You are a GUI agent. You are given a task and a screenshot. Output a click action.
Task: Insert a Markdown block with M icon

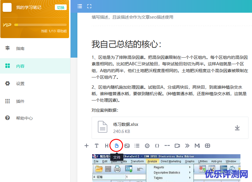[x=197, y=146]
